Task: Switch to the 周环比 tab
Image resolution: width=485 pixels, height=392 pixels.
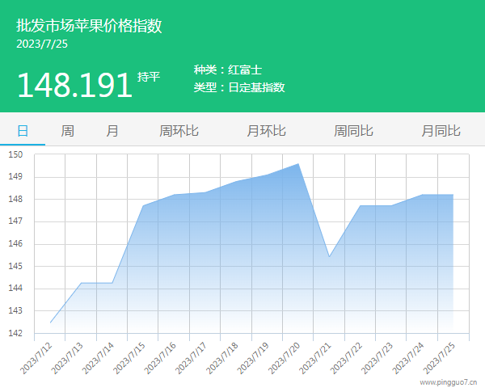Action: [179, 130]
